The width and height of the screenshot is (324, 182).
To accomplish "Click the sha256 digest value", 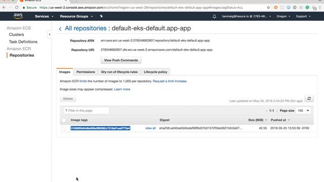I will pyautogui.click(x=201, y=128).
